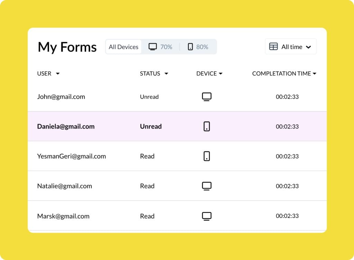Click the desktop icon in Natalie's row
Viewport: 354px width, 260px height.
pos(206,186)
